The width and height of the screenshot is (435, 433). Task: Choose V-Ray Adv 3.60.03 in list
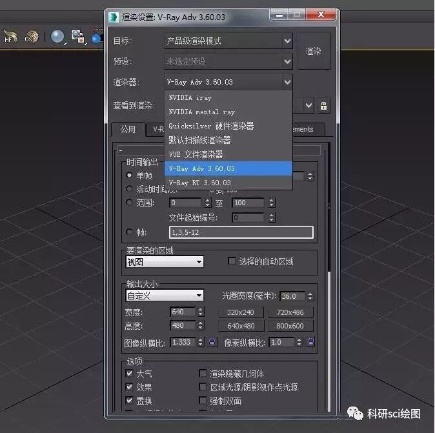(228, 168)
